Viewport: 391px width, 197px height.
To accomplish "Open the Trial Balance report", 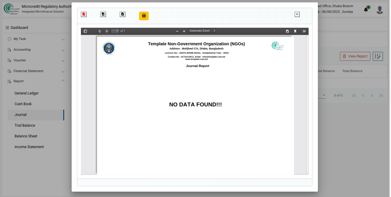I will 25,125.
